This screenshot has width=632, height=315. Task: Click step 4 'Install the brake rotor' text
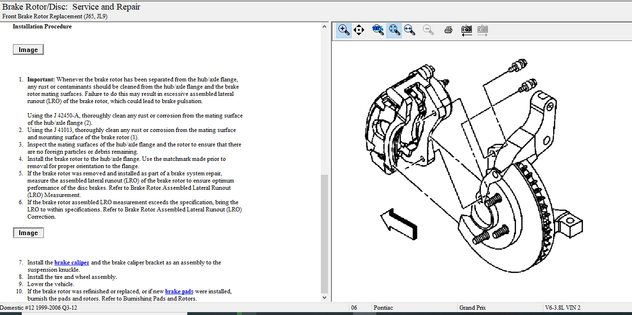click(x=126, y=162)
